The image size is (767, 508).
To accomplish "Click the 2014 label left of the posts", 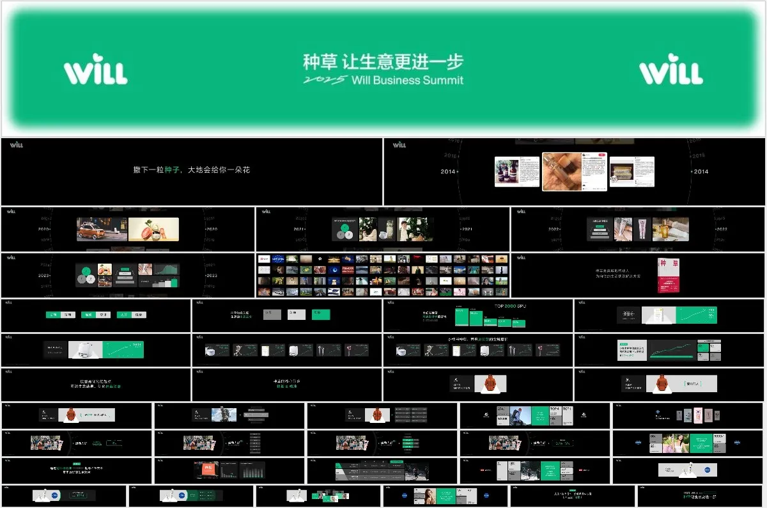I will 448,171.
